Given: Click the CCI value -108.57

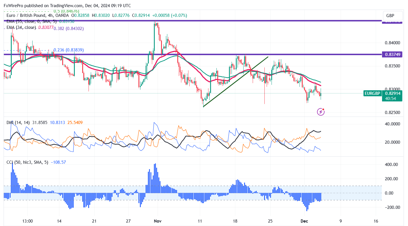Looking at the screenshot, I should point(58,162).
